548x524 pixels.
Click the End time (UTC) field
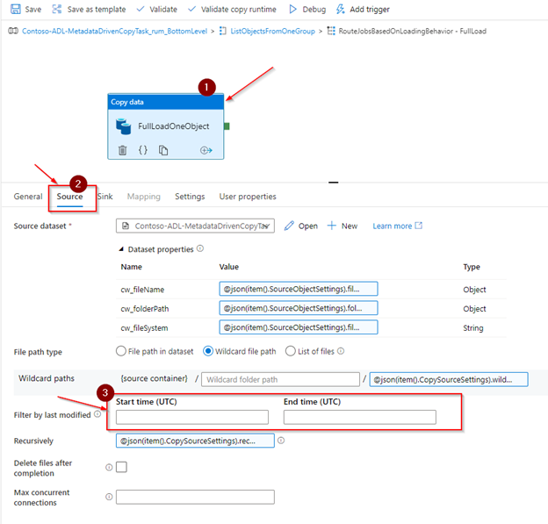coord(360,417)
